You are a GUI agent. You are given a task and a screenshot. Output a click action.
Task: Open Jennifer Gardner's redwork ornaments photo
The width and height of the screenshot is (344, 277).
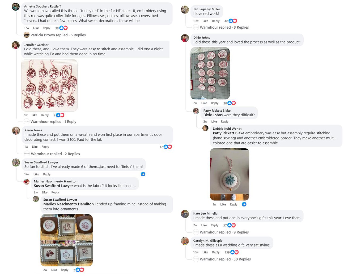[x=49, y=85]
